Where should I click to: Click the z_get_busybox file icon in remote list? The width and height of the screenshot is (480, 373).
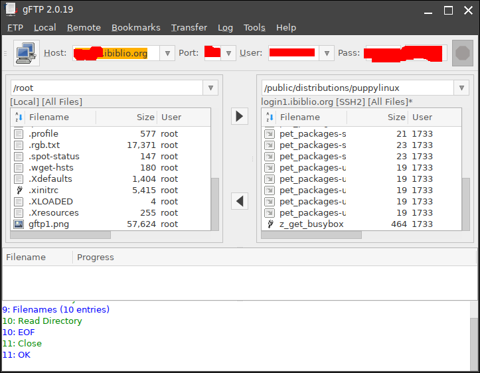point(270,224)
